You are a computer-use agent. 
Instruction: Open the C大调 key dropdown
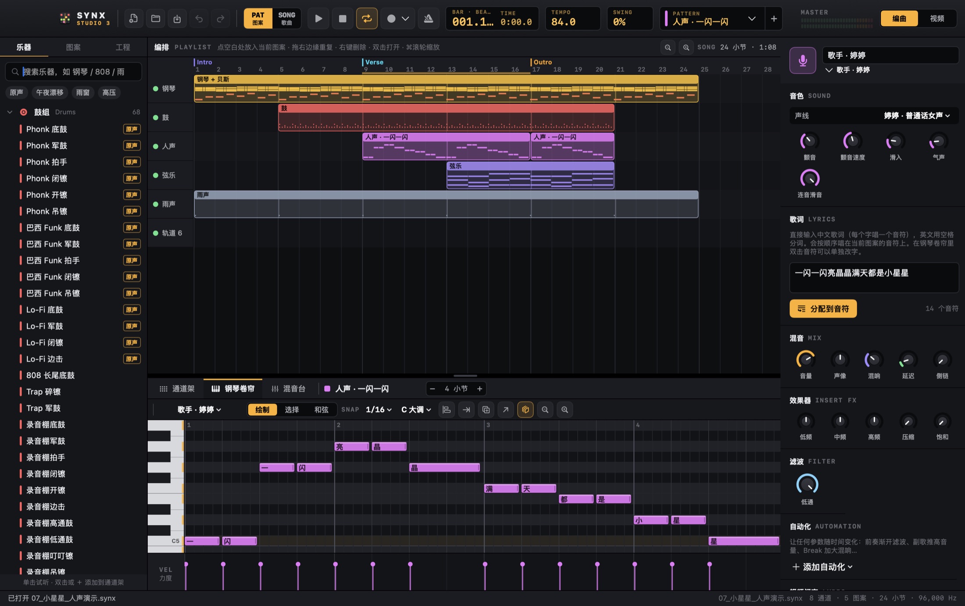(416, 409)
